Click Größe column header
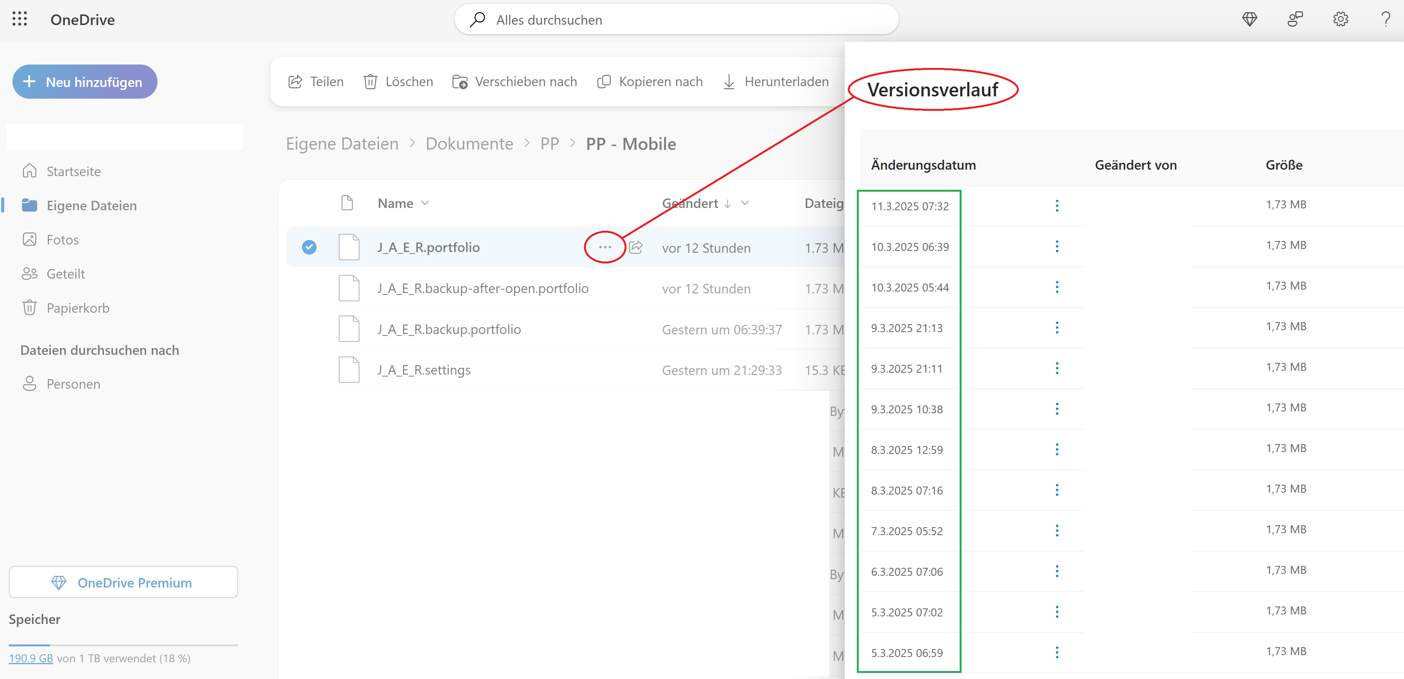This screenshot has width=1404, height=679. pyautogui.click(x=1284, y=165)
